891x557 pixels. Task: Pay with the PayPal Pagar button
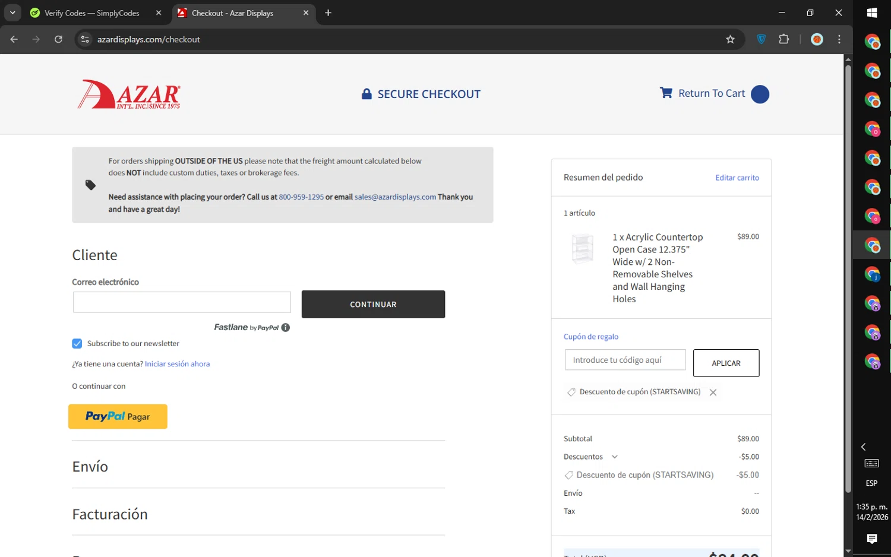pyautogui.click(x=118, y=416)
